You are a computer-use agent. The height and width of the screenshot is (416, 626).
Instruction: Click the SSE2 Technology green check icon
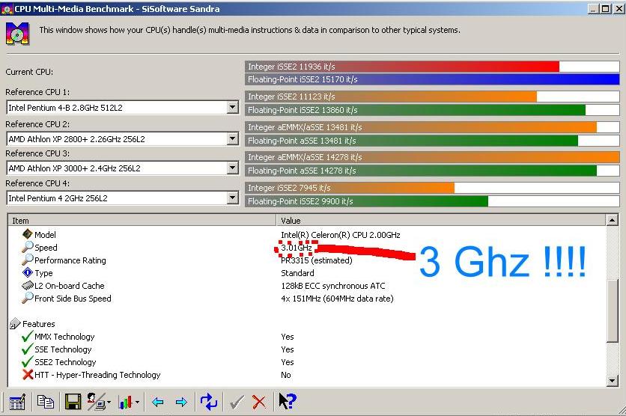coord(28,362)
